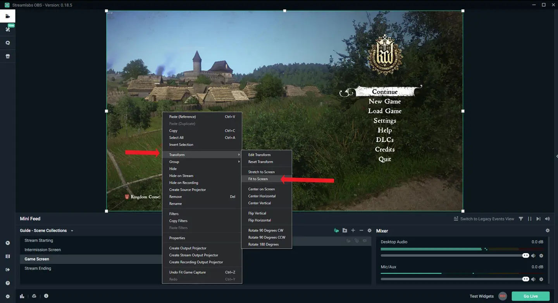The height and width of the screenshot is (303, 558).
Task: Add a new source folder
Action: click(x=344, y=230)
